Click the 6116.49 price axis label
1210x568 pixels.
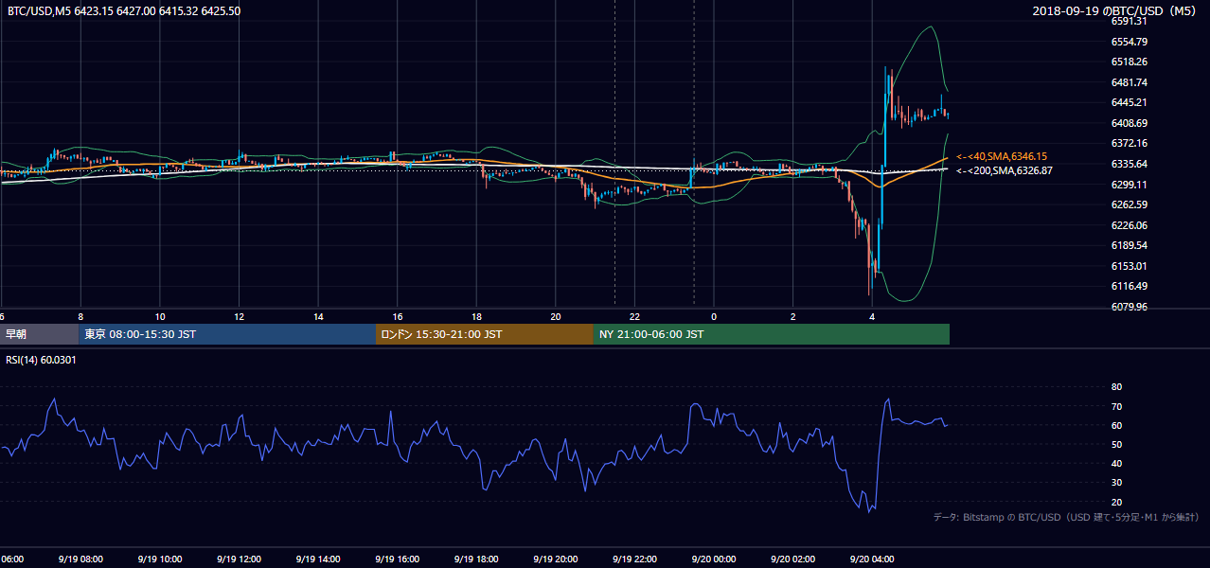[1130, 286]
